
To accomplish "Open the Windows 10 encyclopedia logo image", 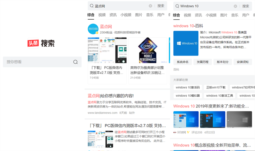I will click(186, 43).
